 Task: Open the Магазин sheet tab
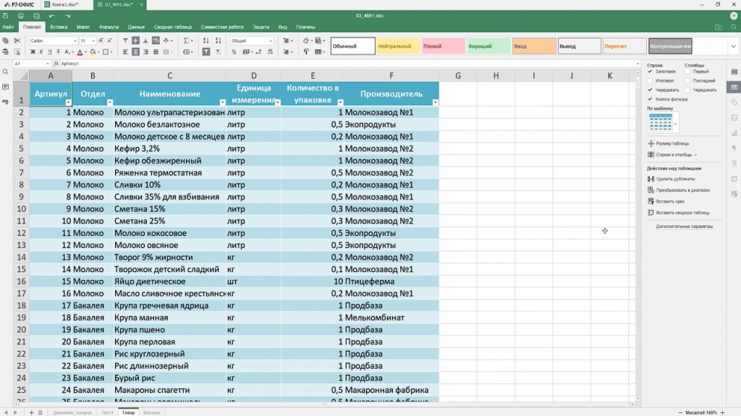click(152, 412)
